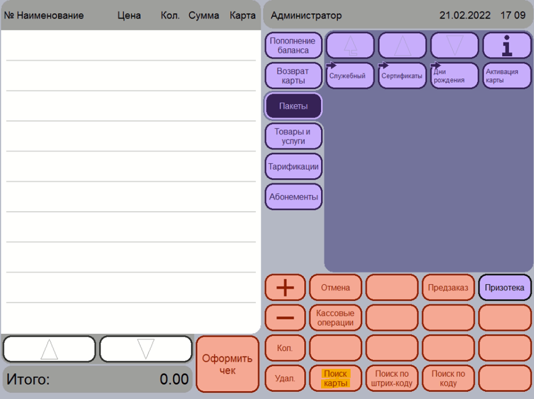Open the info 'i' button
Image resolution: width=534 pixels, height=399 pixels.
(507, 46)
